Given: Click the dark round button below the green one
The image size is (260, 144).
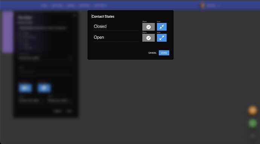Looking at the screenshot, I should click(x=252, y=136).
